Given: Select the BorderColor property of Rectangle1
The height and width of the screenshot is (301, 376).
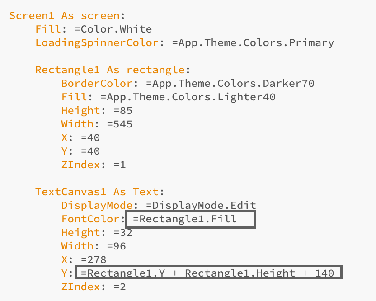Looking at the screenshot, I should click(97, 84).
